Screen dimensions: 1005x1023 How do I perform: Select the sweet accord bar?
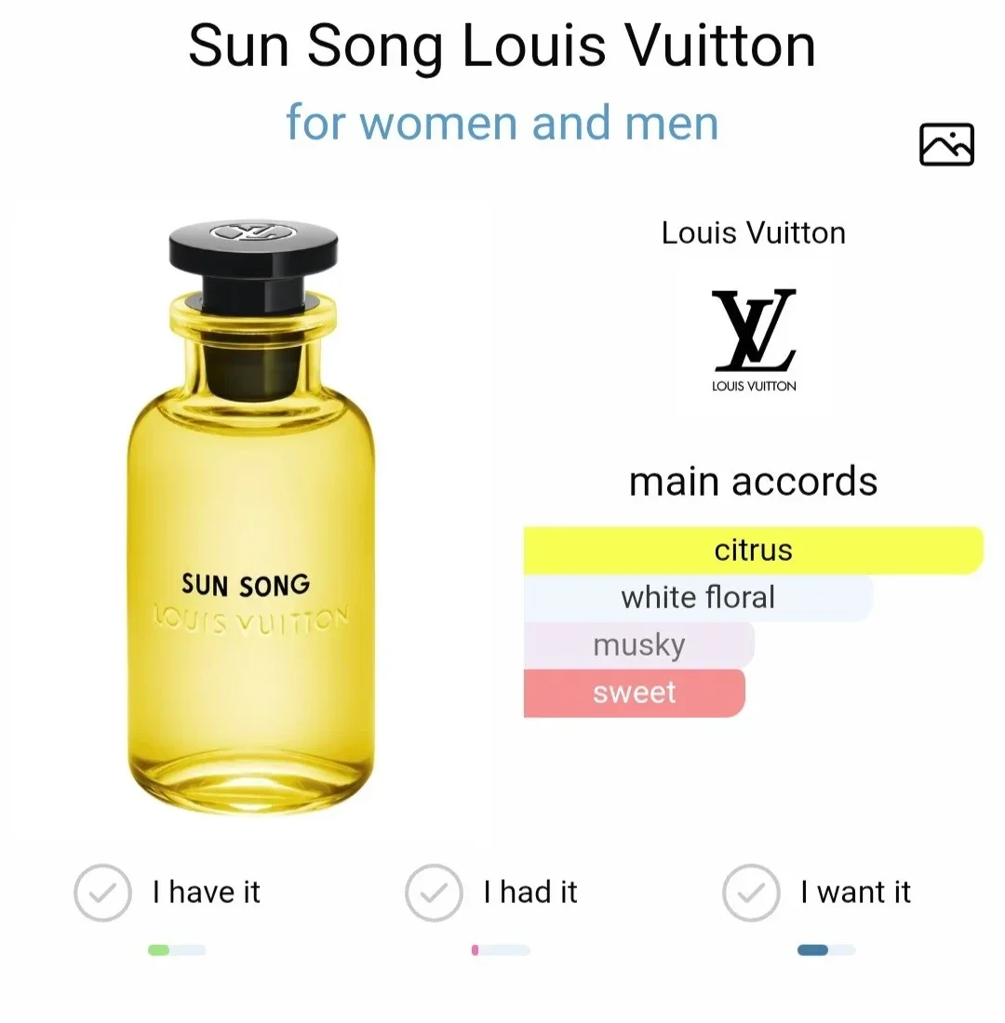coord(635,693)
